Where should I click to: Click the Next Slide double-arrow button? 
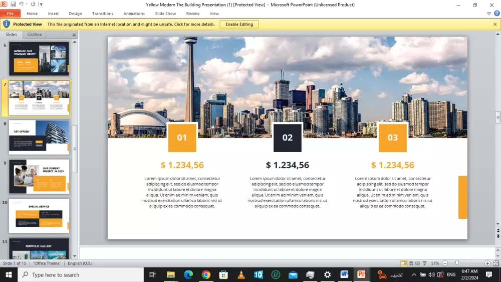pyautogui.click(x=498, y=236)
